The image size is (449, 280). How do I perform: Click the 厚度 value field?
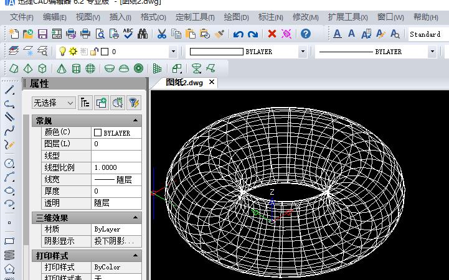[116, 191]
